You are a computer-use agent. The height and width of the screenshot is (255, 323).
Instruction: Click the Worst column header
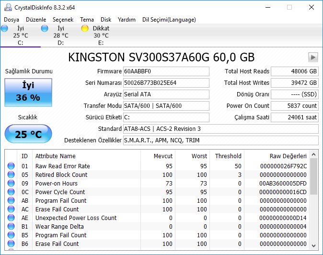coord(192,156)
